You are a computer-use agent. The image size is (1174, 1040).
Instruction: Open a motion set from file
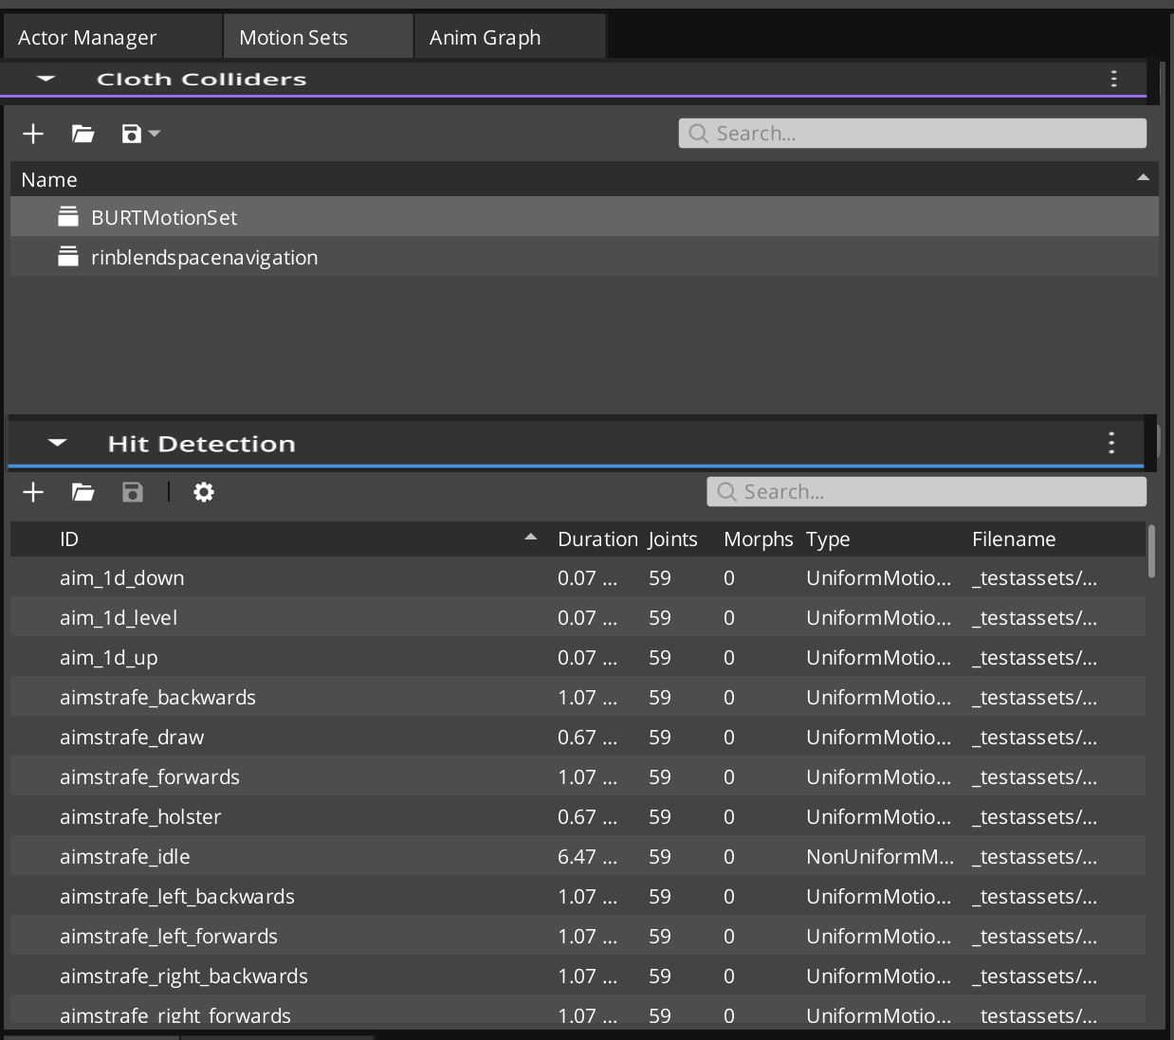tap(83, 133)
